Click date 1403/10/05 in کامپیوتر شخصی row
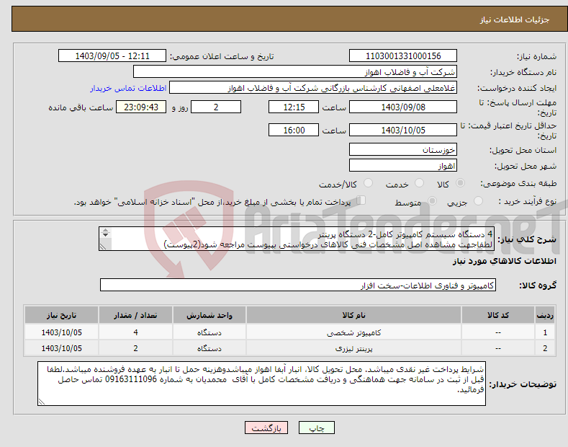The width and height of the screenshot is (568, 447). 62,332
